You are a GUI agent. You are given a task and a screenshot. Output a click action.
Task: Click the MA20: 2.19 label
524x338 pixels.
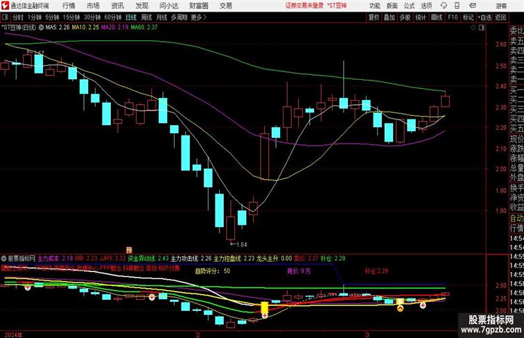click(x=115, y=28)
